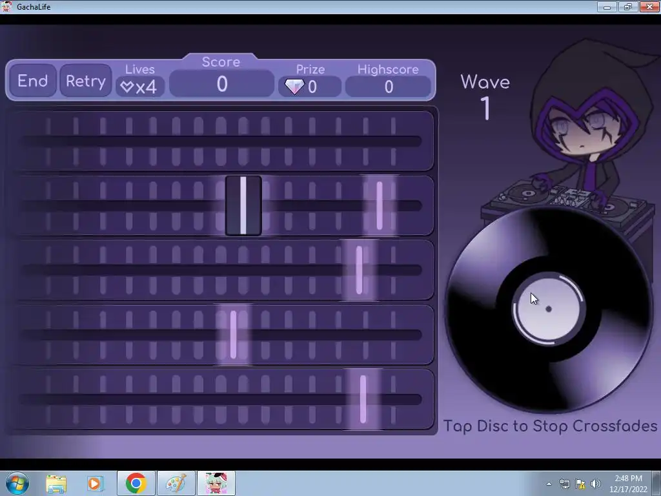Open Google Chrome from the taskbar
This screenshot has width=661, height=496.
click(x=136, y=483)
